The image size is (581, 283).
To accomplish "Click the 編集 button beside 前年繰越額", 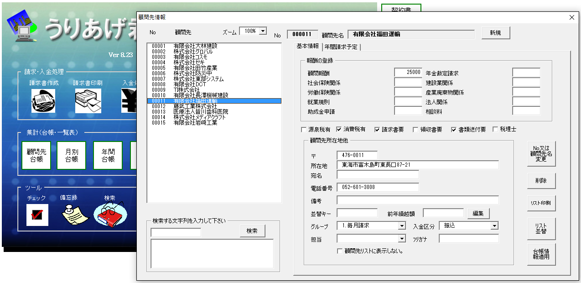I will [478, 213].
